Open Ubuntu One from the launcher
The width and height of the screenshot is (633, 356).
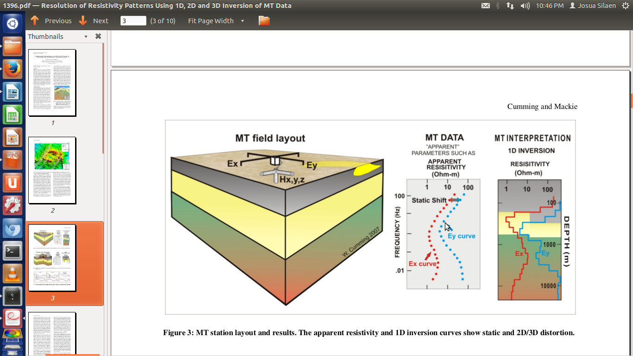click(x=12, y=183)
